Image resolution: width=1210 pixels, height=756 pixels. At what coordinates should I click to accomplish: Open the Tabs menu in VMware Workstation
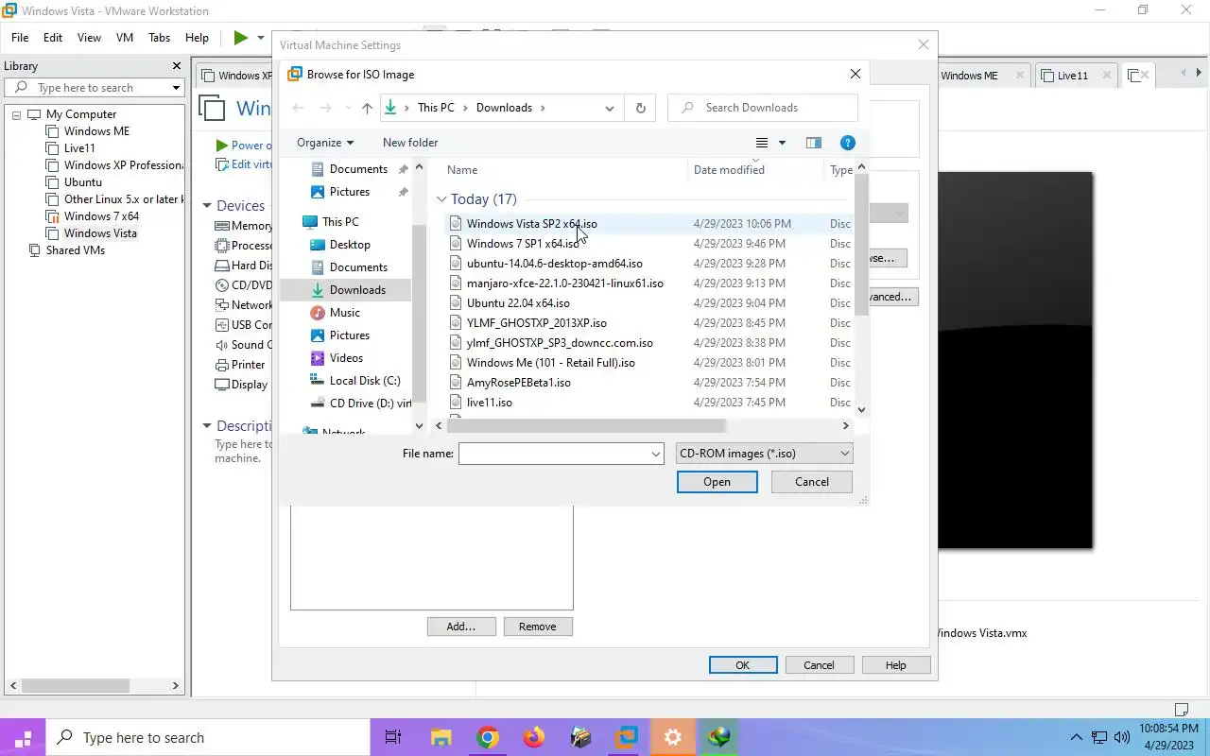(x=159, y=38)
